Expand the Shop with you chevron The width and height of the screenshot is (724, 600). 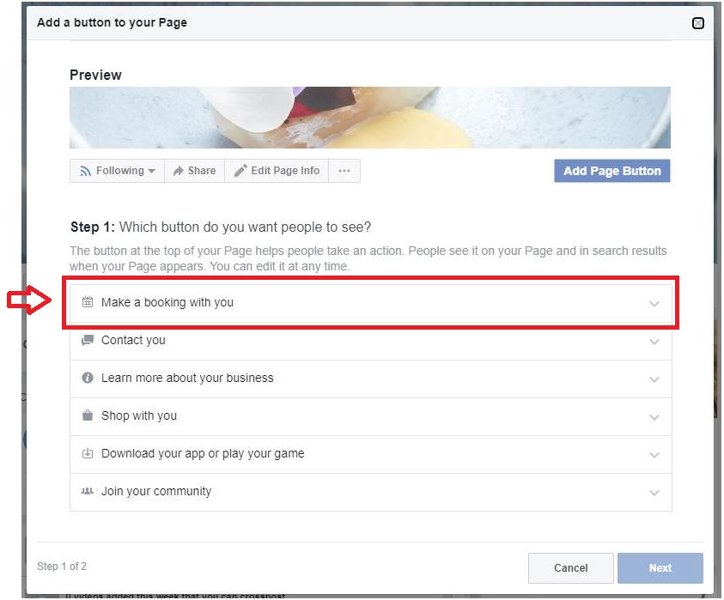(654, 417)
